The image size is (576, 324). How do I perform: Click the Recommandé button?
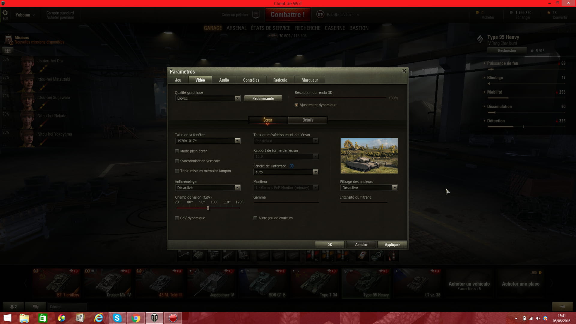tap(263, 98)
